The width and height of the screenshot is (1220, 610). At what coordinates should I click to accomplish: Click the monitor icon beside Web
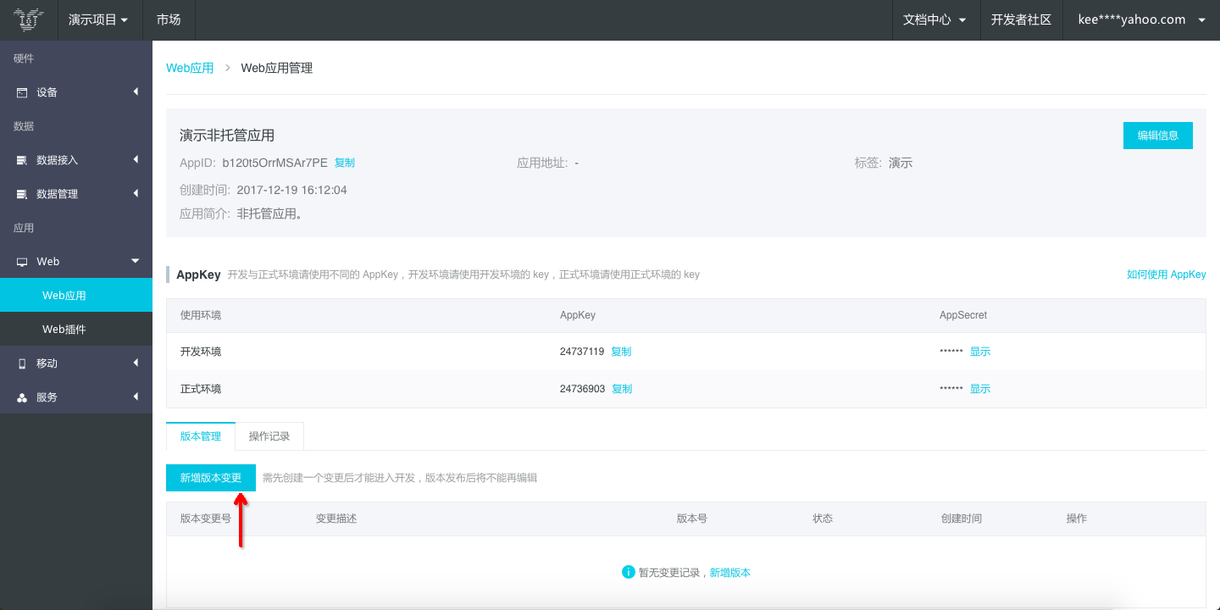(x=22, y=262)
